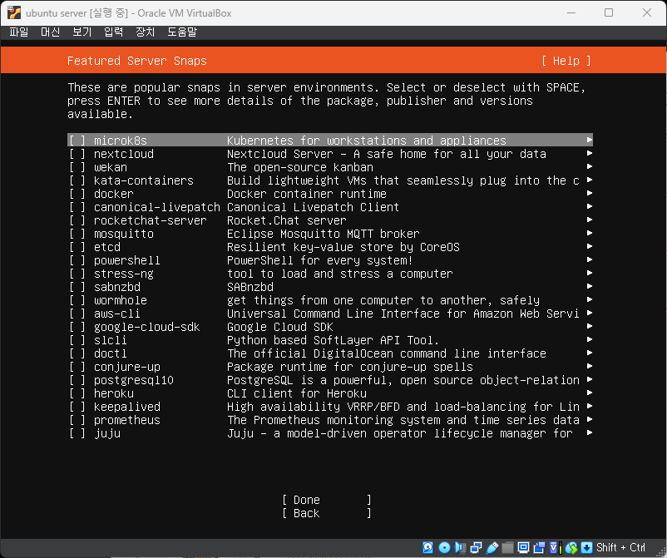Click the optical disc drive status icon

[x=444, y=547]
